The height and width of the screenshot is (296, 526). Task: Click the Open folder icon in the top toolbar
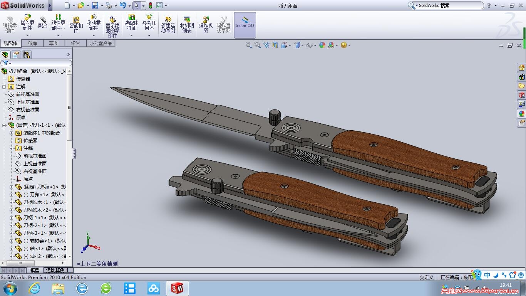click(81, 5)
